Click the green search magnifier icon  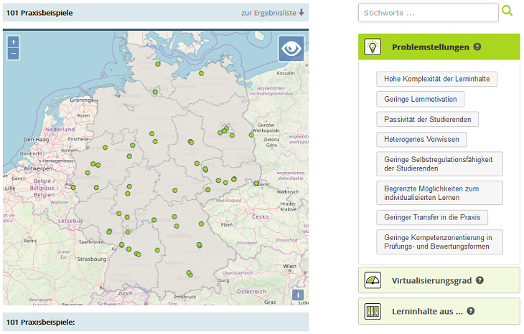(x=507, y=11)
